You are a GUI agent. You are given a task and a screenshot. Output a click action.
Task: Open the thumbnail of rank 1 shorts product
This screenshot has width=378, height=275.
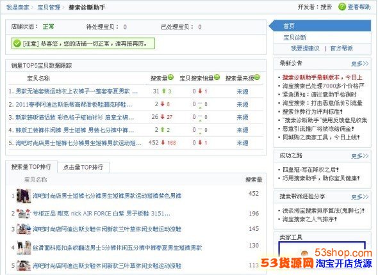point(24,196)
